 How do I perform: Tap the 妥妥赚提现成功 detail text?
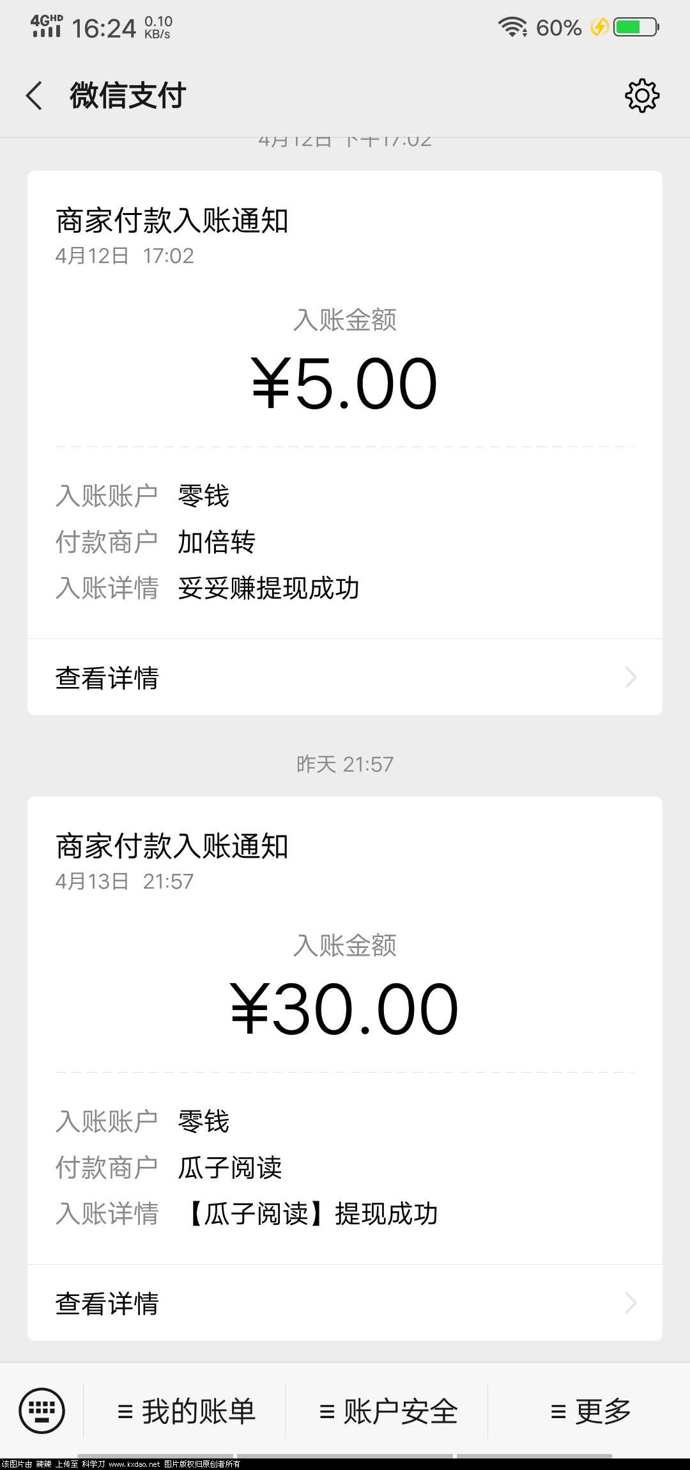click(x=268, y=588)
